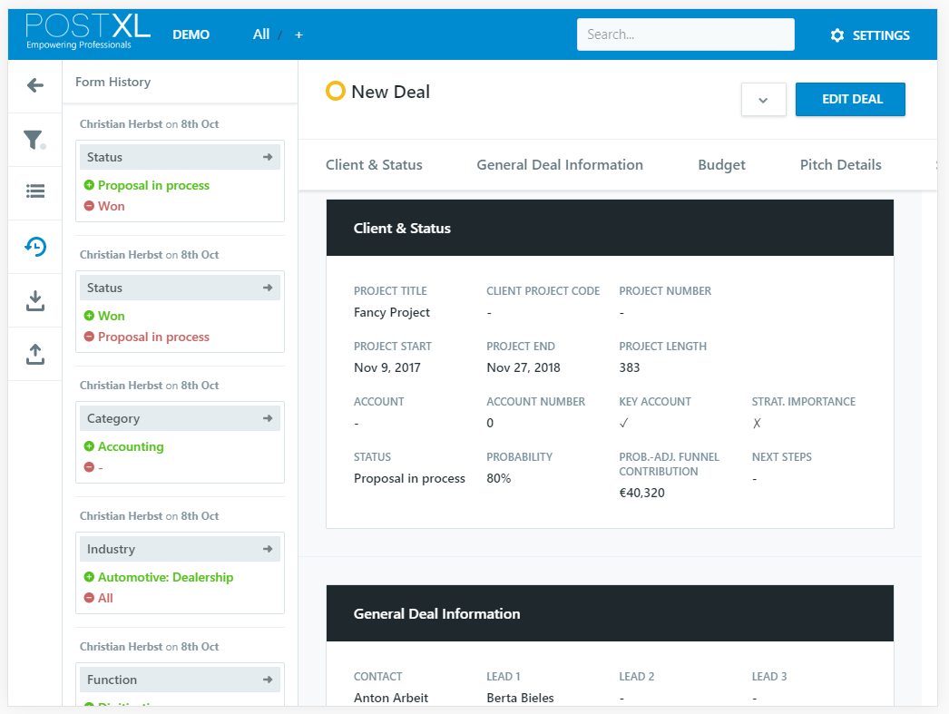Click the back arrow sidebar icon

coord(35,86)
